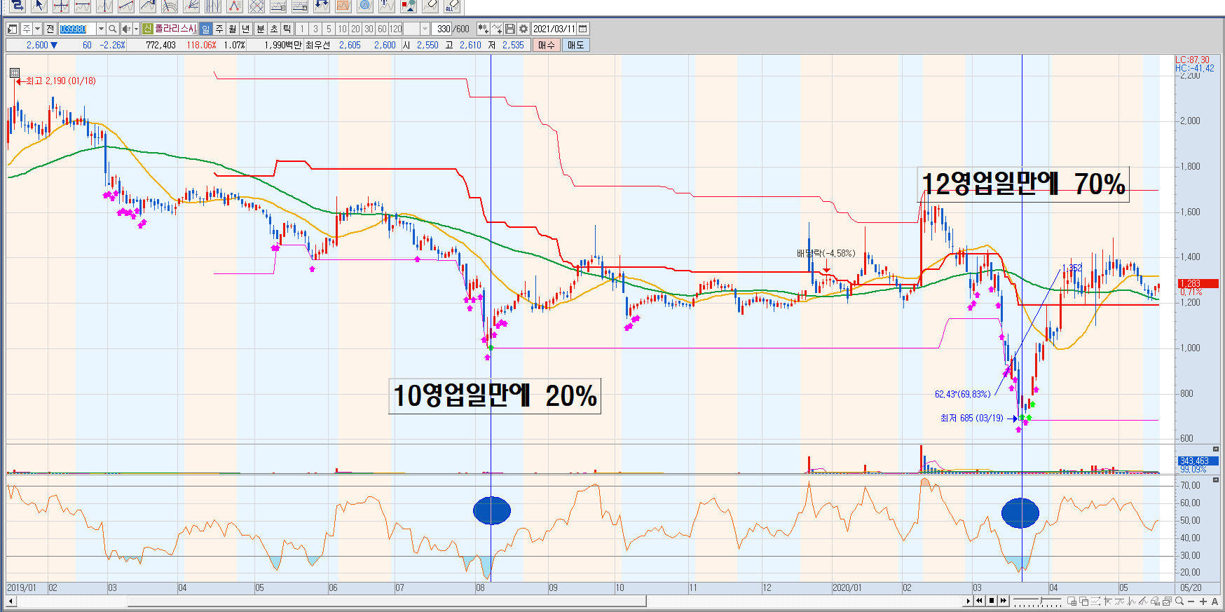Image resolution: width=1225 pixels, height=612 pixels.
Task: Click the collapse icon on RSI panel
Action: click(x=1216, y=480)
